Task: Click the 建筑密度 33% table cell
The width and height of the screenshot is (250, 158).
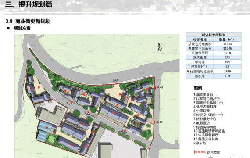Action: pos(227,57)
